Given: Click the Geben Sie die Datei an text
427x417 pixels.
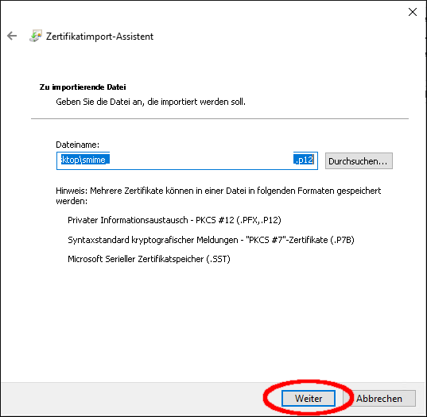Looking at the screenshot, I should [x=150, y=102].
